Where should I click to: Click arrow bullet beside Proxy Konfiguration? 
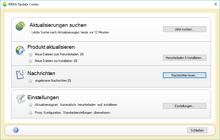[x=30, y=113]
